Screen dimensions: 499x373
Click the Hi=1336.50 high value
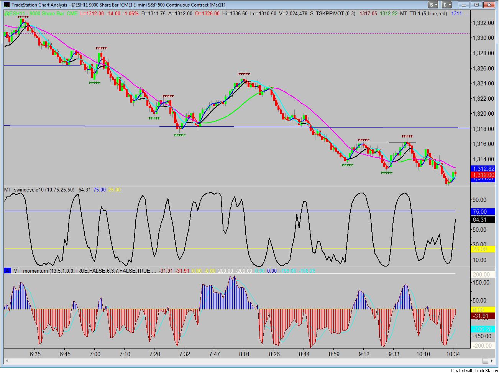click(x=235, y=13)
